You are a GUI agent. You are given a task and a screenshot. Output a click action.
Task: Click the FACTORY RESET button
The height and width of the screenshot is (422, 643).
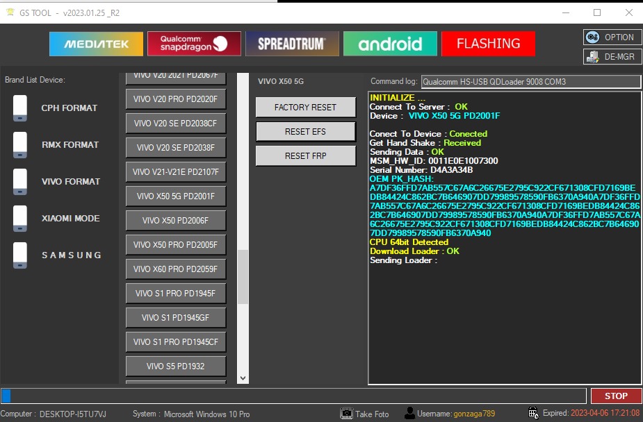point(305,108)
